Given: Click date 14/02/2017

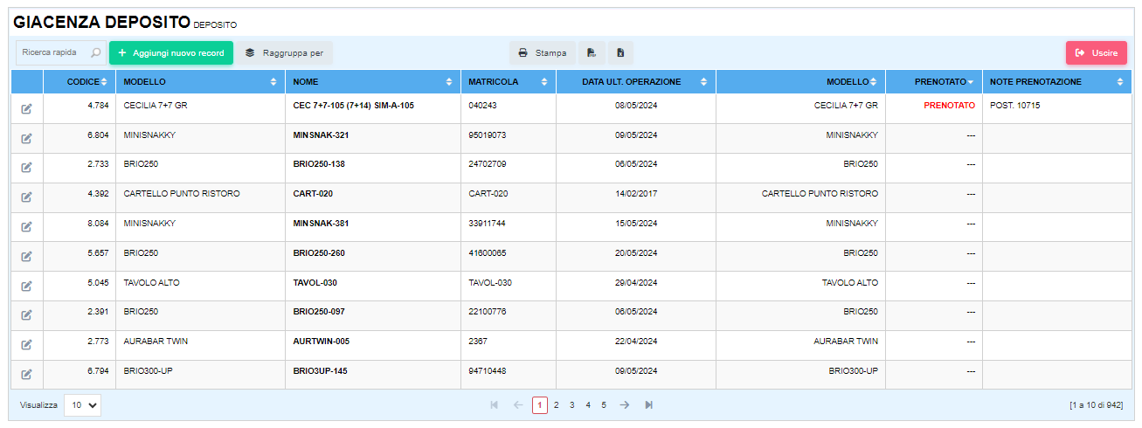Looking at the screenshot, I should click(636, 194).
